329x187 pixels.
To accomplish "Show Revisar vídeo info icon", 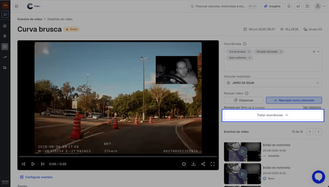I will [x=247, y=93].
